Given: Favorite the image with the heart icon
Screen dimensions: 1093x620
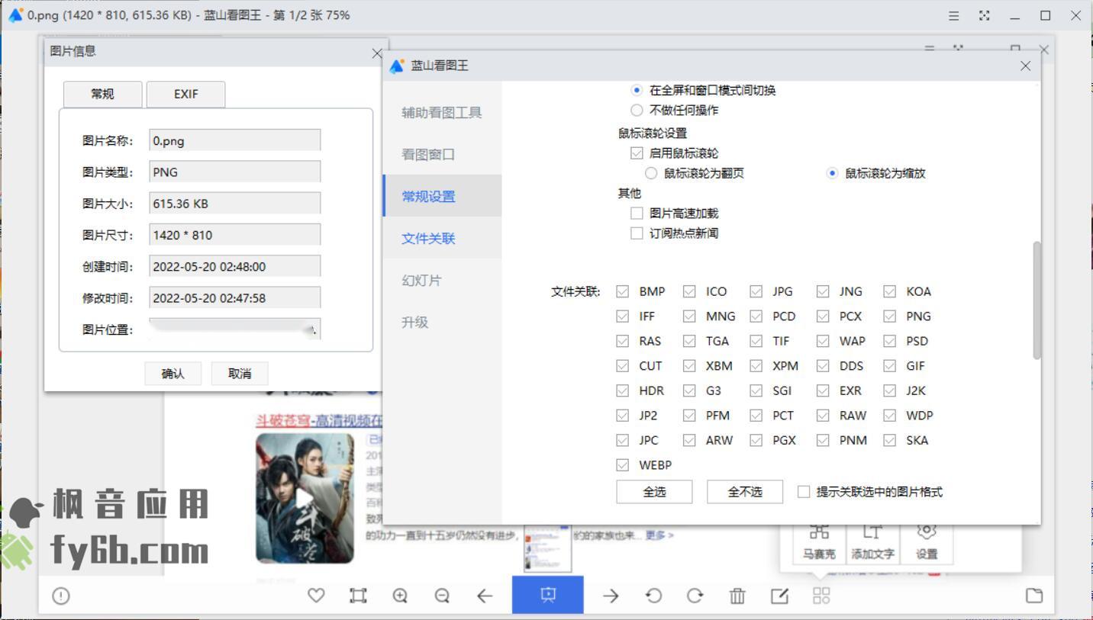Looking at the screenshot, I should point(316,596).
